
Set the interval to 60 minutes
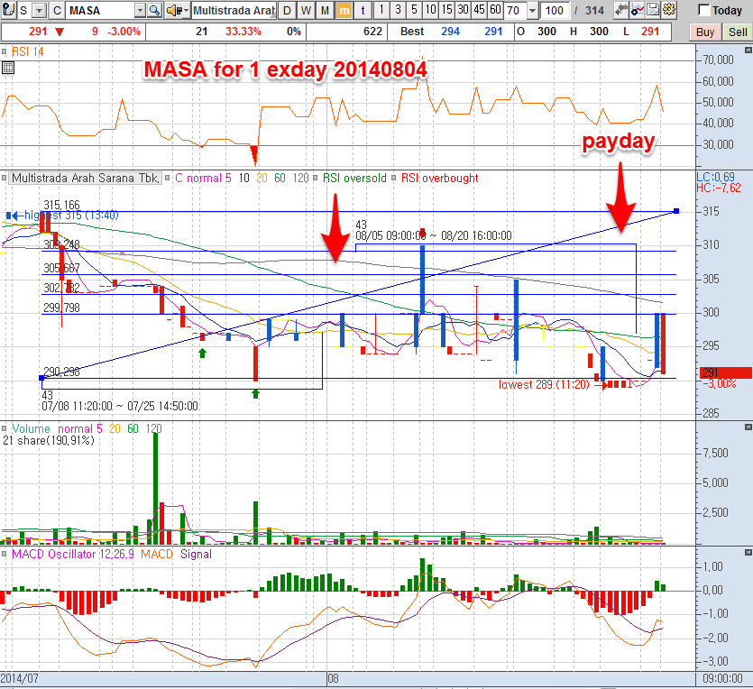click(x=496, y=10)
